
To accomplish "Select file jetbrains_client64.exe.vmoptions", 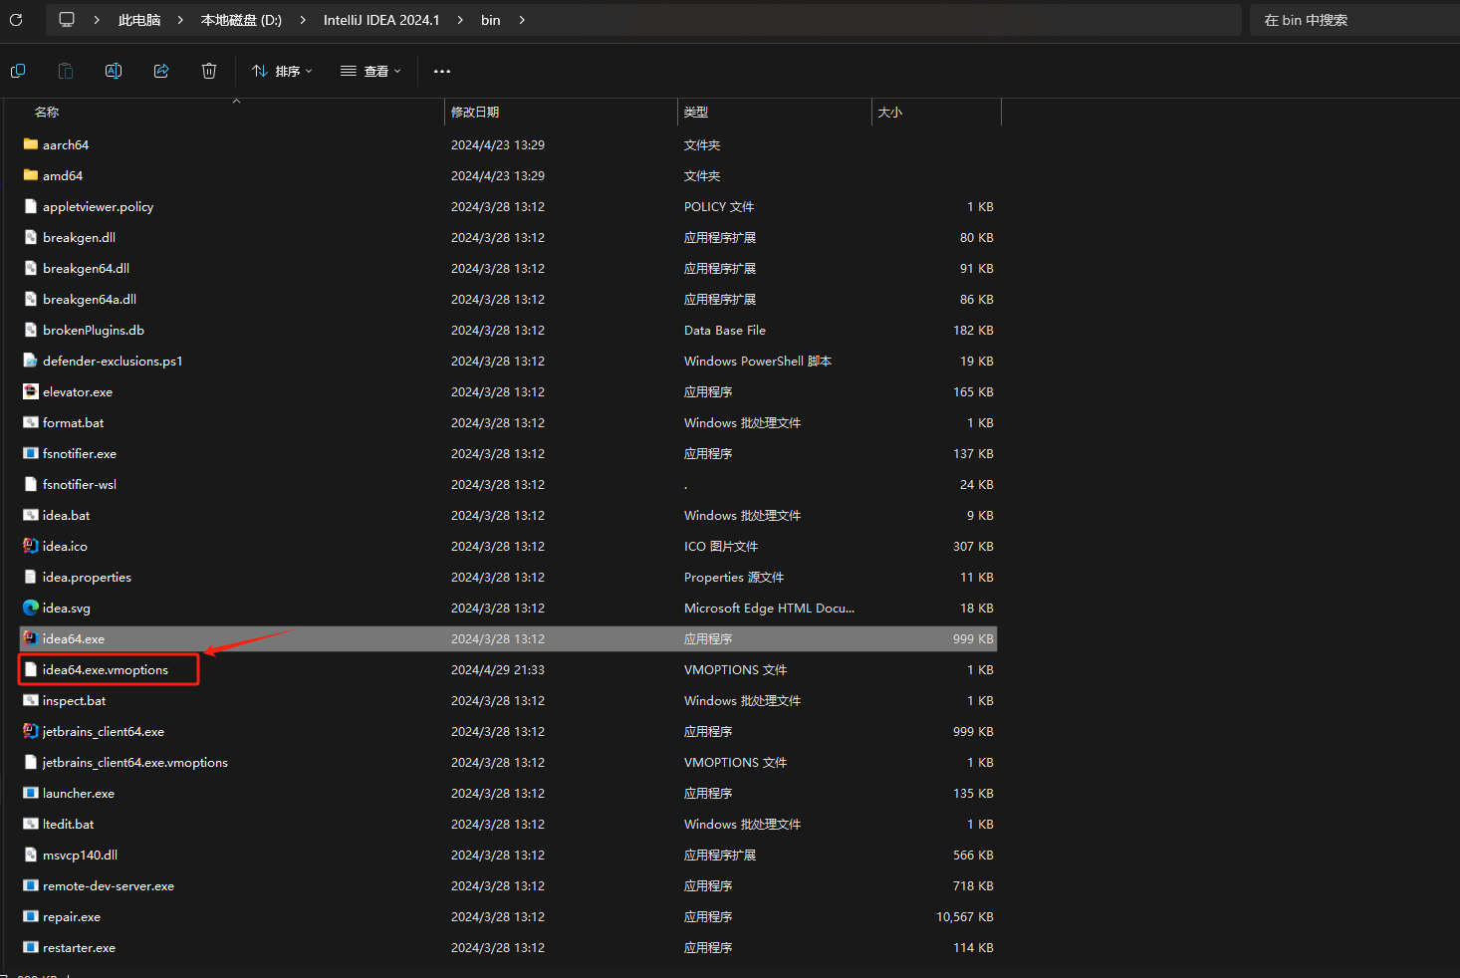I will 135,762.
